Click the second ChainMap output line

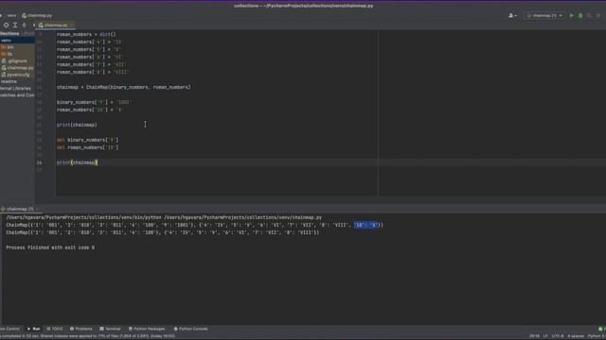[x=162, y=233]
